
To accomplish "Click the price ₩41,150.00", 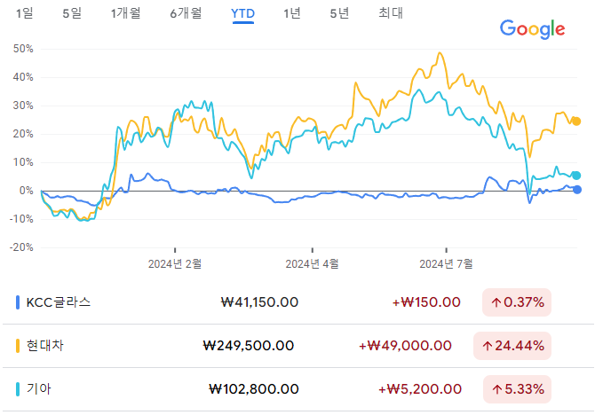I will coord(259,302).
